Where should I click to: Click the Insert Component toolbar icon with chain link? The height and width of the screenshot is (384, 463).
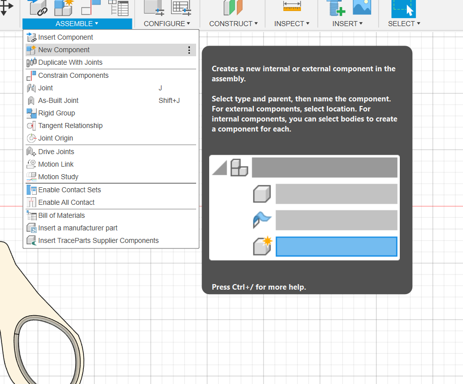[x=38, y=7]
